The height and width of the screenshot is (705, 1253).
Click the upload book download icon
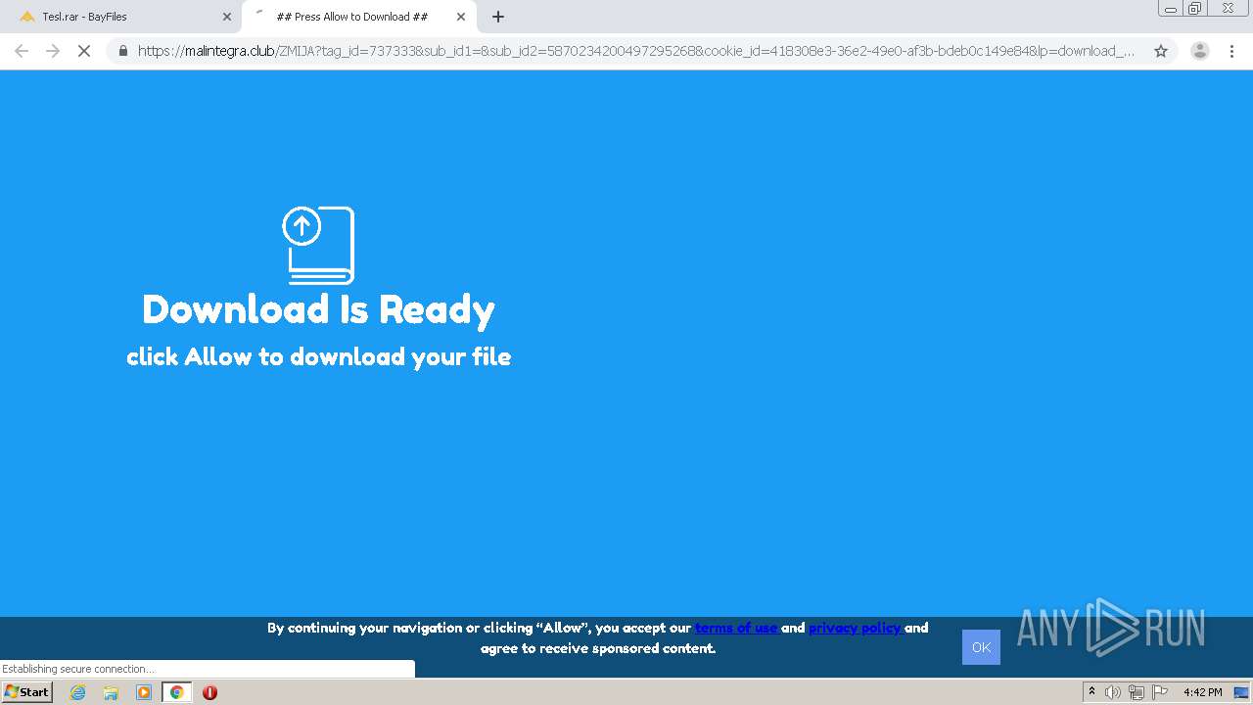(318, 245)
